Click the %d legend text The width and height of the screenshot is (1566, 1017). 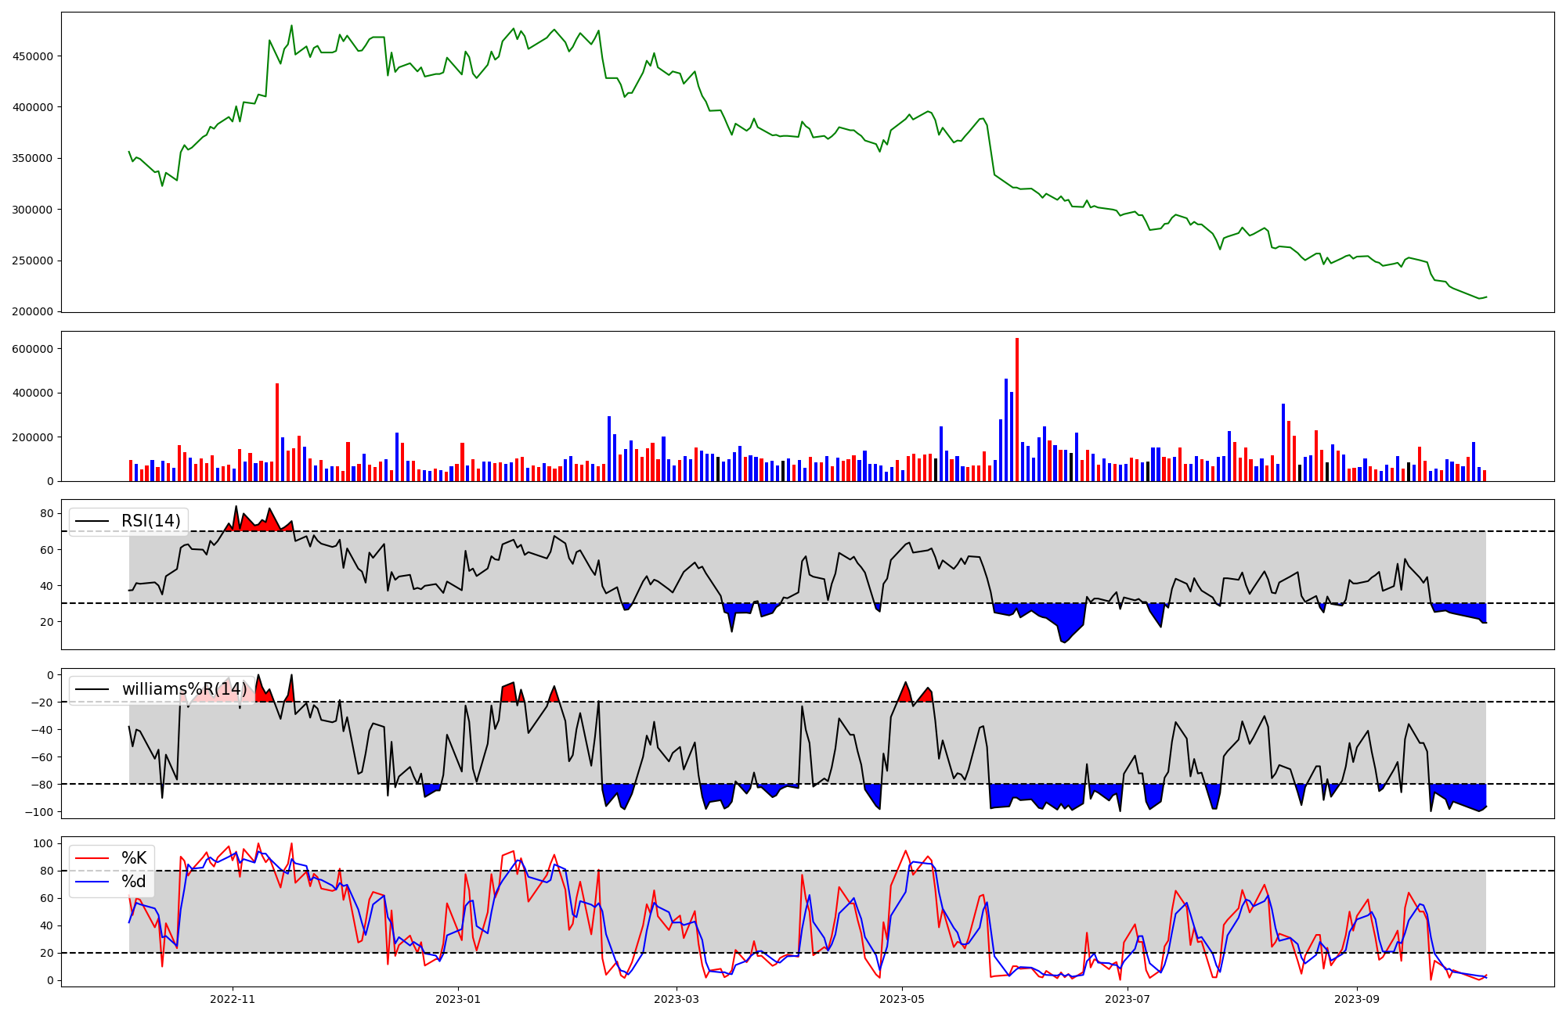click(x=134, y=882)
